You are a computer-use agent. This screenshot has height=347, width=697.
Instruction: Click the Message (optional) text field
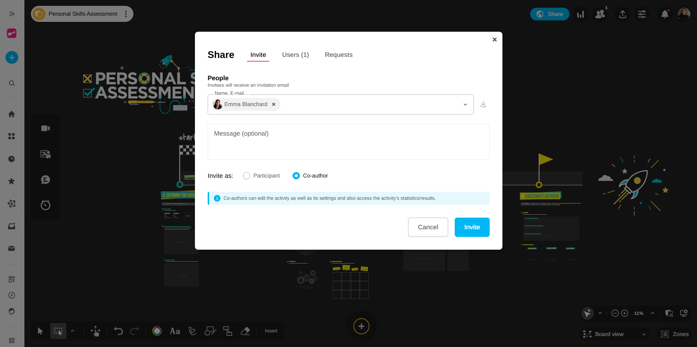[x=348, y=142]
